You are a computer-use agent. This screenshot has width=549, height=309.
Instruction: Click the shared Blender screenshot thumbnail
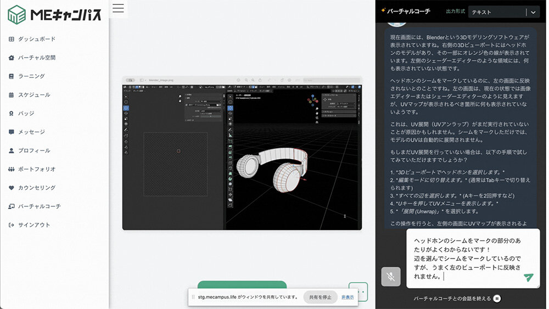242,153
